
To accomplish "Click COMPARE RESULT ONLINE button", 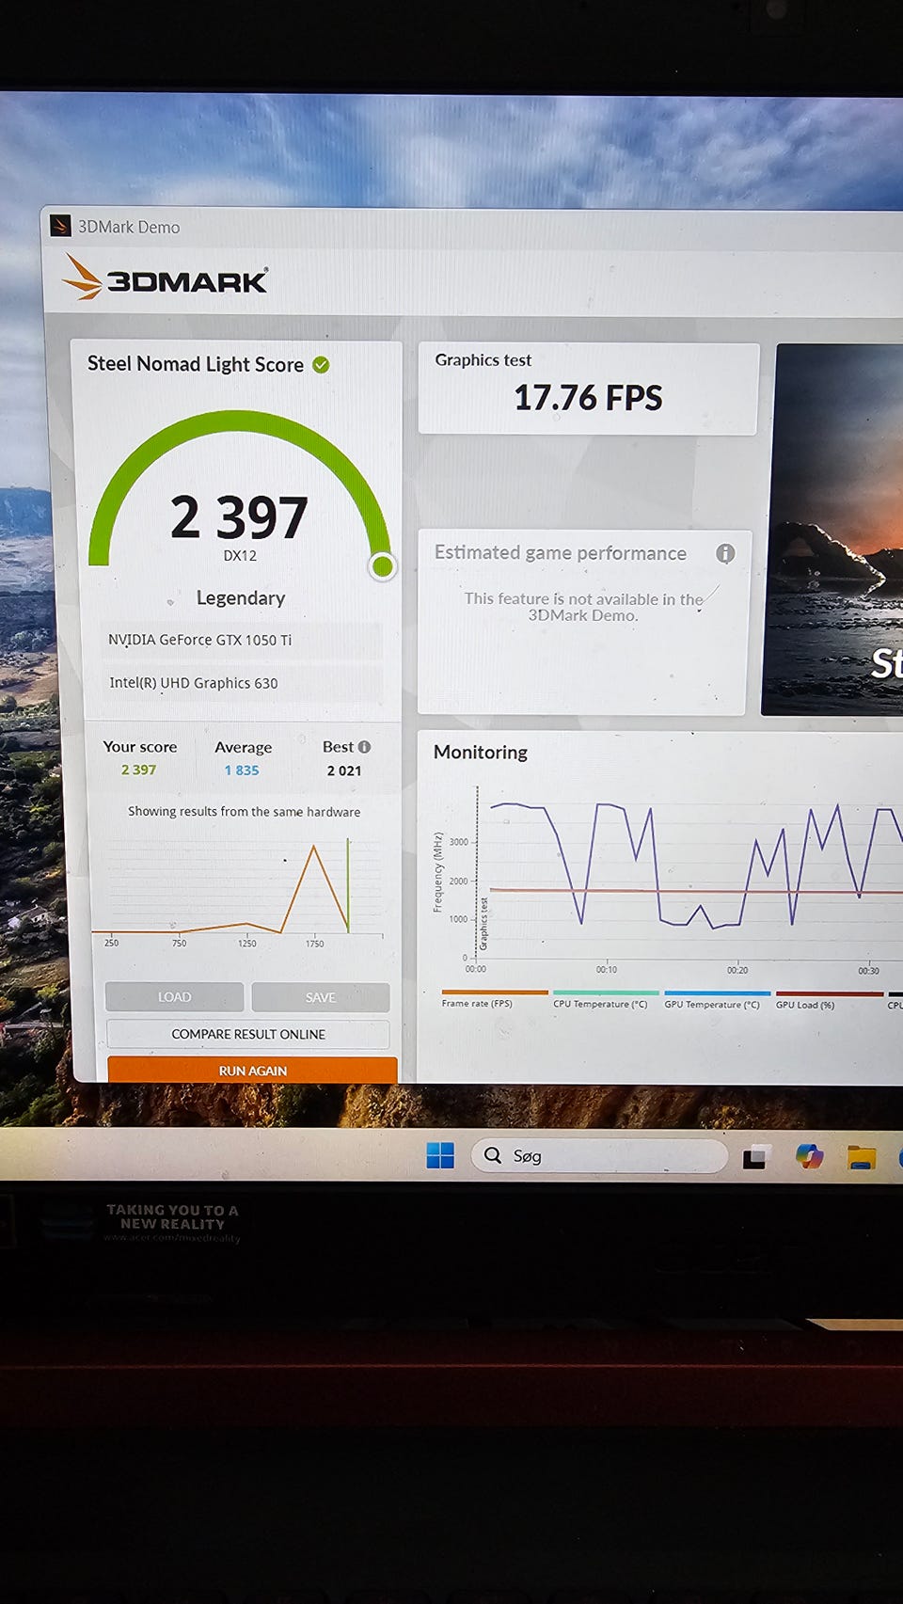I will tap(248, 1034).
